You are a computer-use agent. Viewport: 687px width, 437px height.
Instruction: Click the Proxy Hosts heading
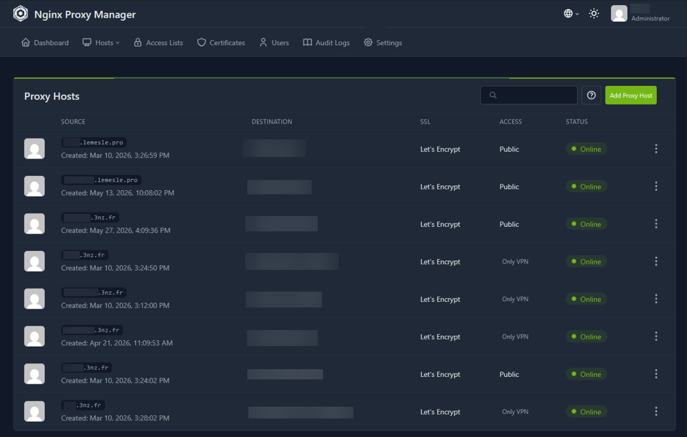(52, 97)
